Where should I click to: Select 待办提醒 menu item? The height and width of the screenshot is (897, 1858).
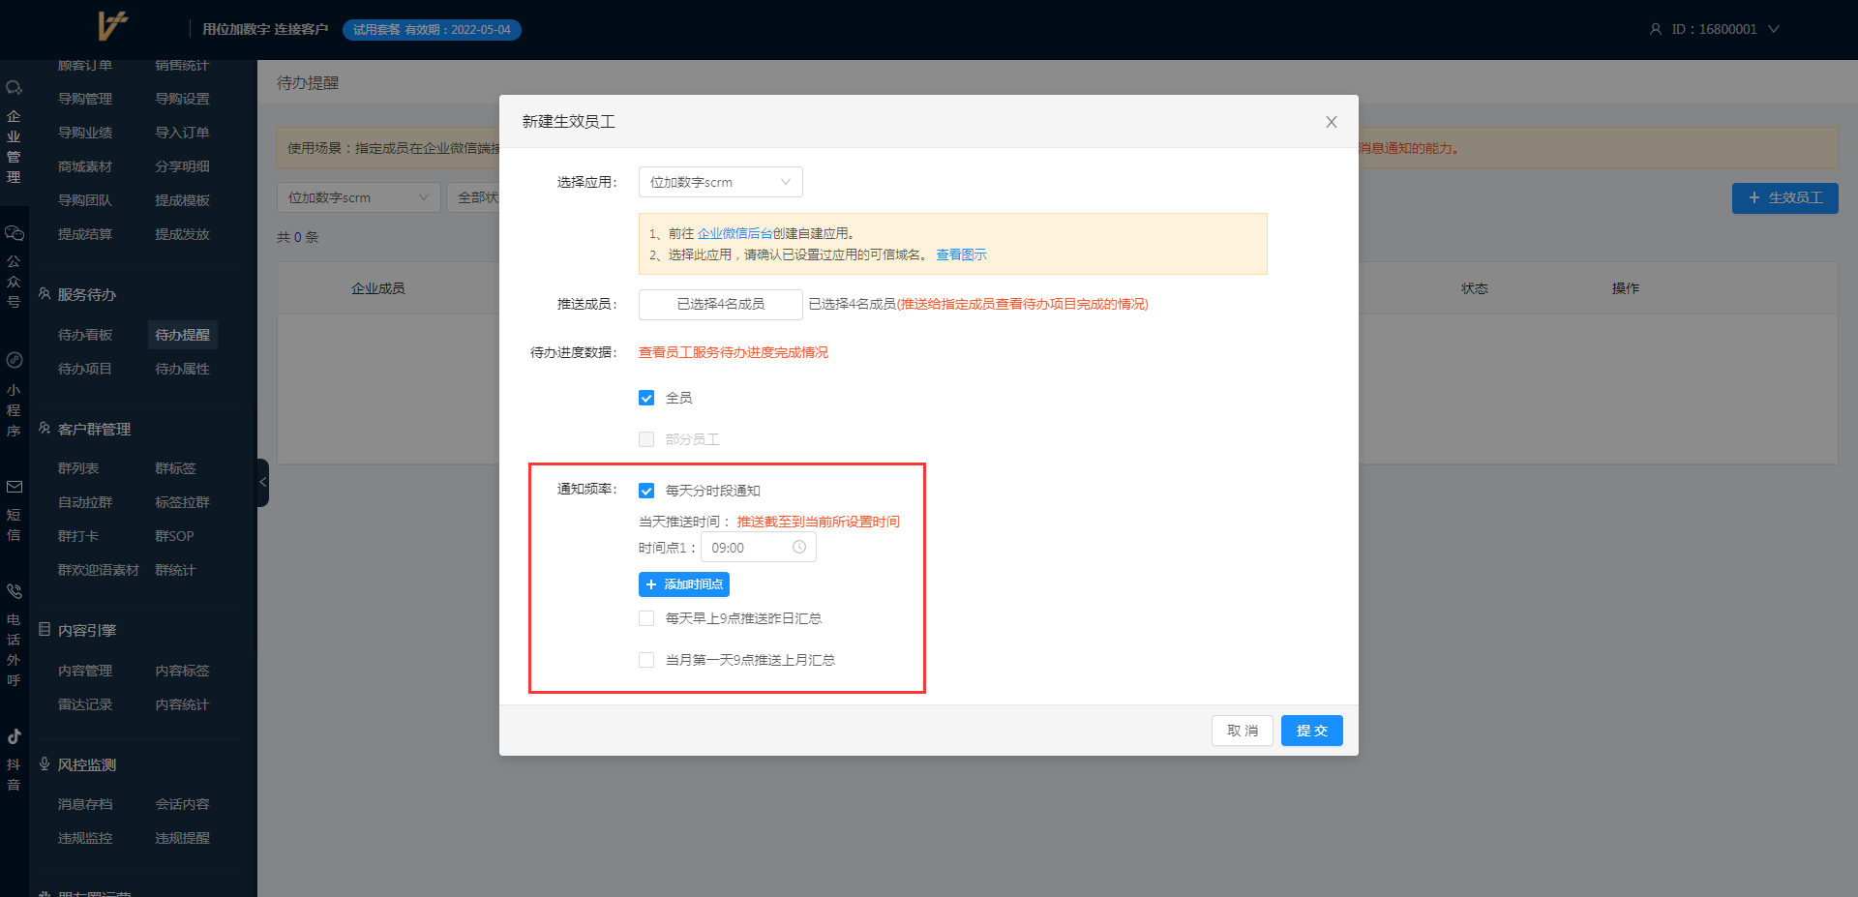click(183, 335)
